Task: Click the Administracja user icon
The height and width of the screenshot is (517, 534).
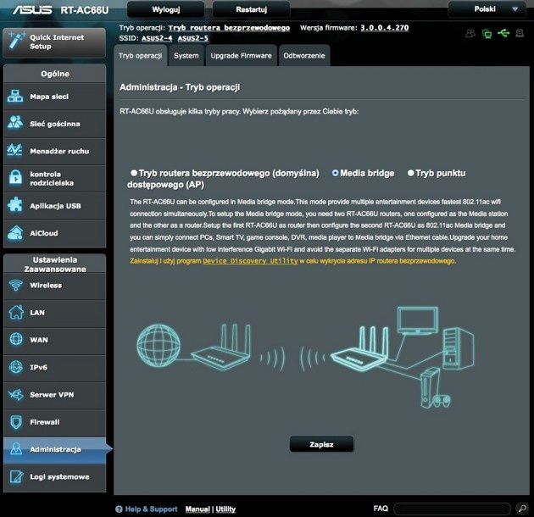Action: click(x=16, y=449)
